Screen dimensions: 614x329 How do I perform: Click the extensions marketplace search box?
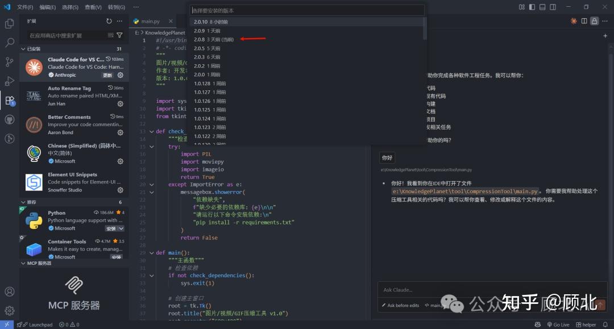tap(67, 35)
